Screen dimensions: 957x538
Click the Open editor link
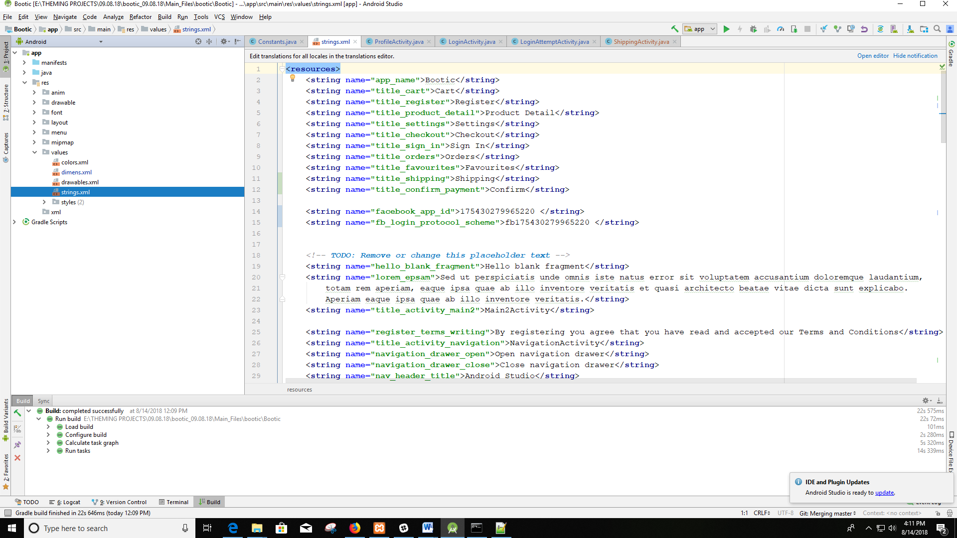(x=872, y=56)
